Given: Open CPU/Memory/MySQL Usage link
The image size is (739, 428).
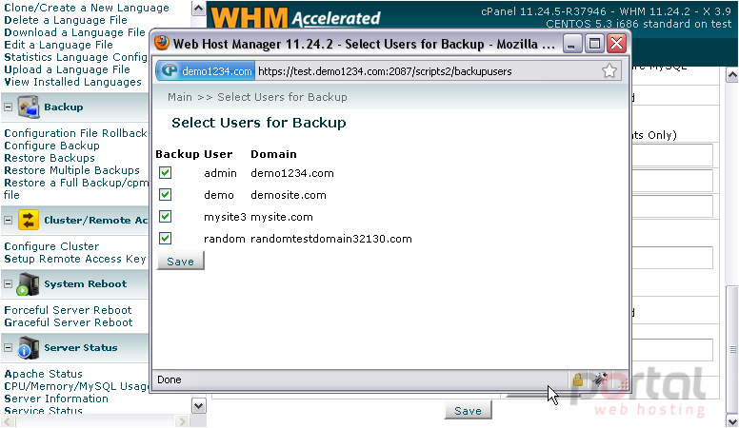Looking at the screenshot, I should [x=76, y=386].
